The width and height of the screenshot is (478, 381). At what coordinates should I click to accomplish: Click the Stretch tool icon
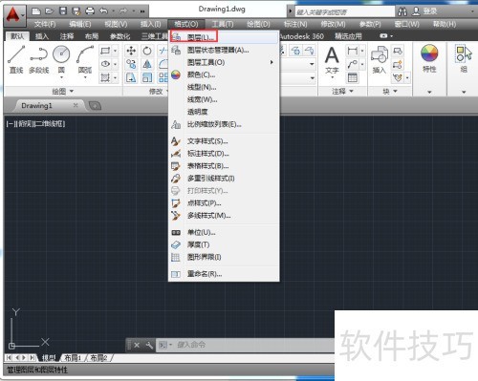click(x=131, y=77)
